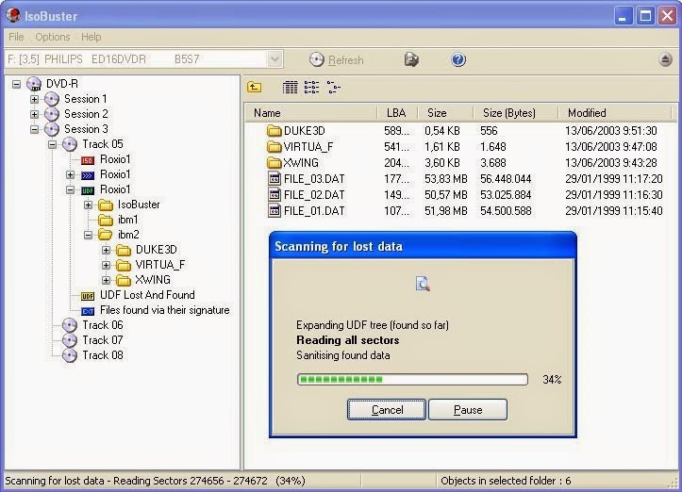Switch to tree-style view icon

pyautogui.click(x=334, y=88)
